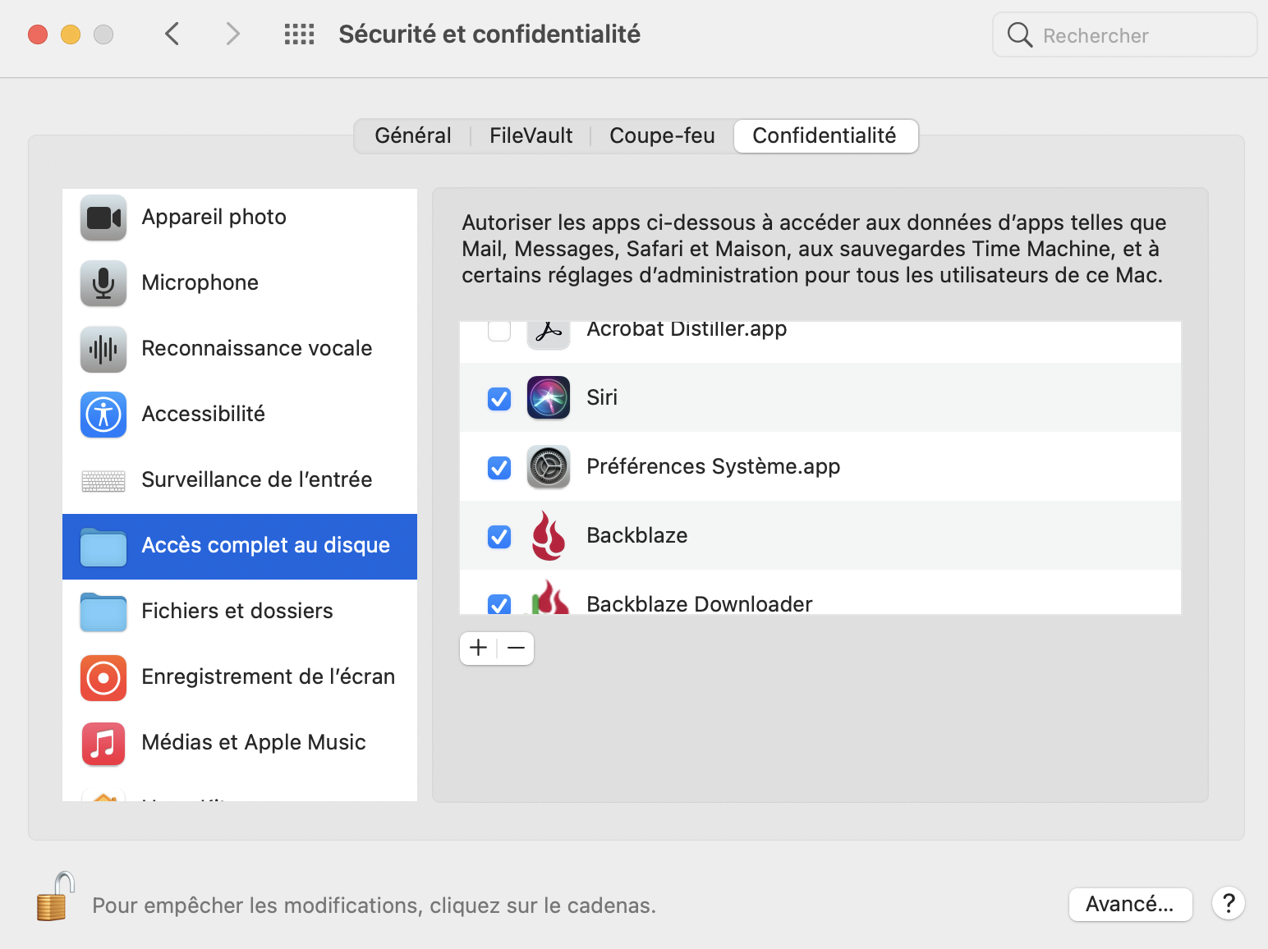Remove selected app with minus button
Viewport: 1268px width, 949px height.
[x=516, y=649]
